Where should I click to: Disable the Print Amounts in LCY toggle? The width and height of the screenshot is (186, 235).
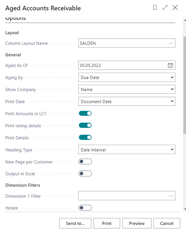pyautogui.click(x=85, y=114)
